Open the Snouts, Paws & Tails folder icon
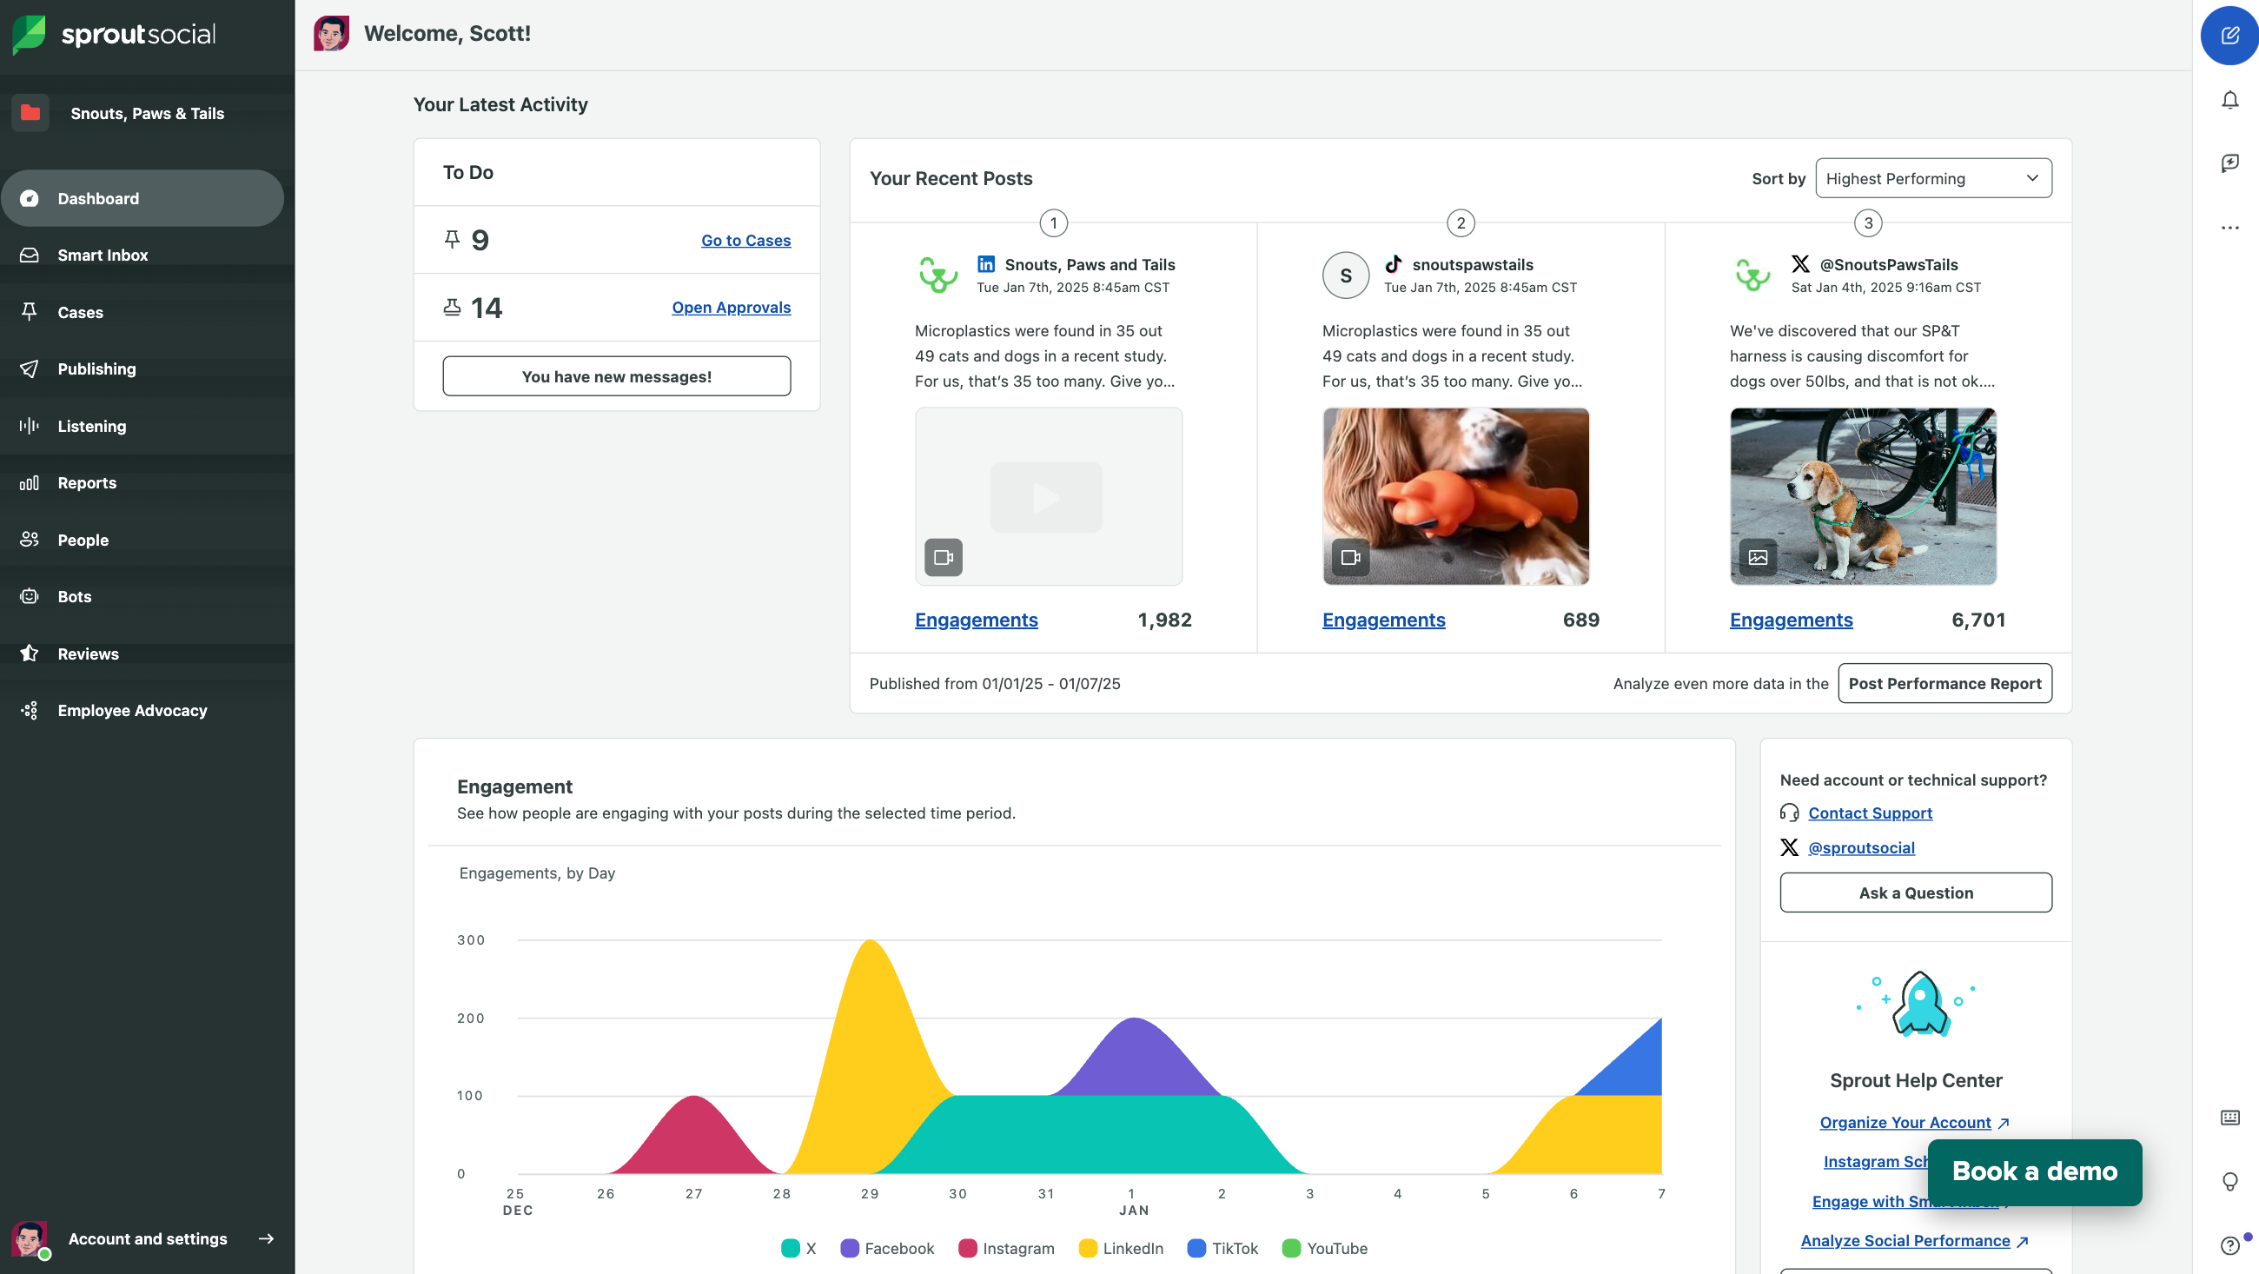The height and width of the screenshot is (1274, 2259). click(x=30, y=113)
